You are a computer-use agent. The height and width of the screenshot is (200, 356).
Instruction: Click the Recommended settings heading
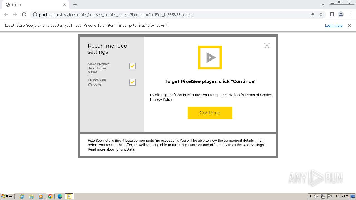[108, 49]
